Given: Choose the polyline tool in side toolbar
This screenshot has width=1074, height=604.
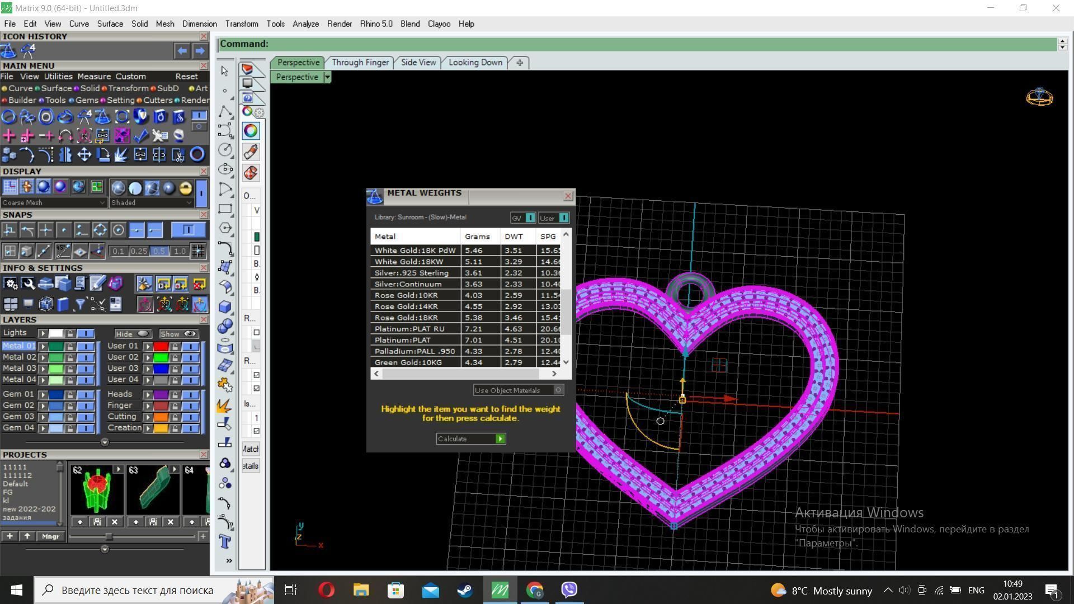Looking at the screenshot, I should click(225, 111).
